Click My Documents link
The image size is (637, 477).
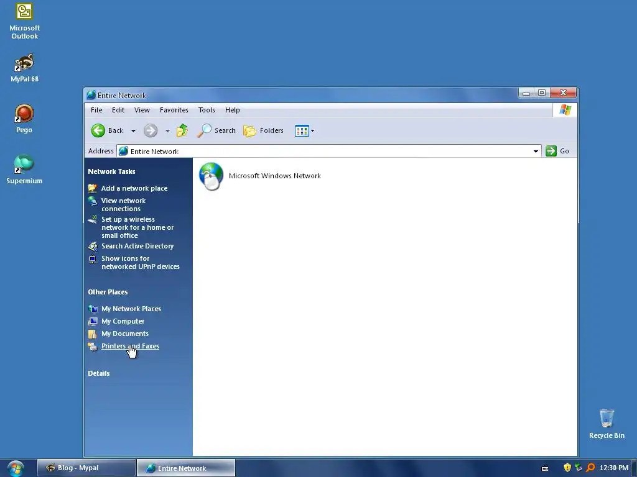[x=124, y=334]
